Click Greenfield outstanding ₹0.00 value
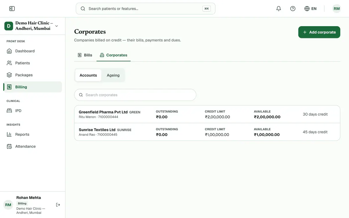 pyautogui.click(x=162, y=117)
